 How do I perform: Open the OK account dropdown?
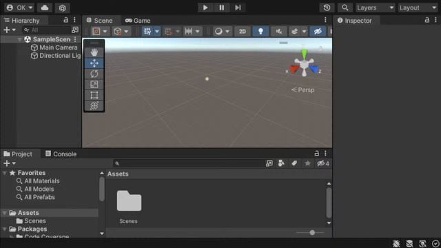tap(19, 8)
